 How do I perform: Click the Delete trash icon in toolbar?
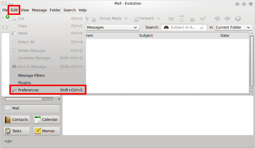click(x=182, y=18)
